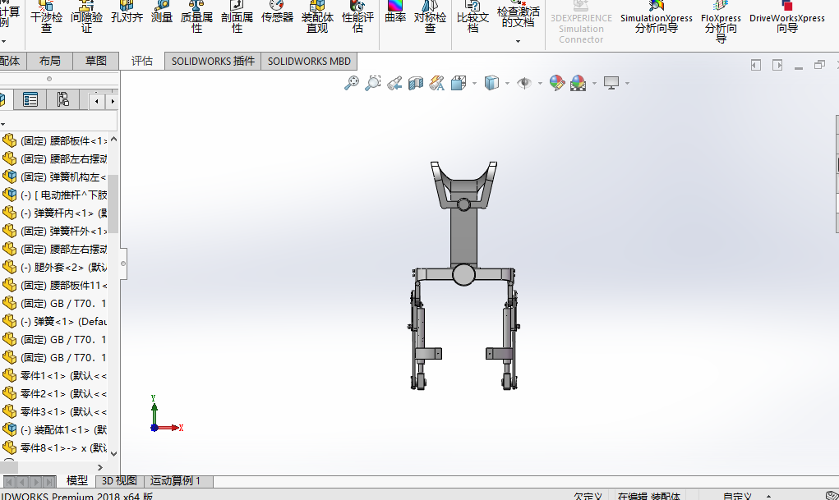Image resolution: width=839 pixels, height=500 pixels.
Task: Click the feature tree scroll-up arrow
Action: [x=113, y=140]
